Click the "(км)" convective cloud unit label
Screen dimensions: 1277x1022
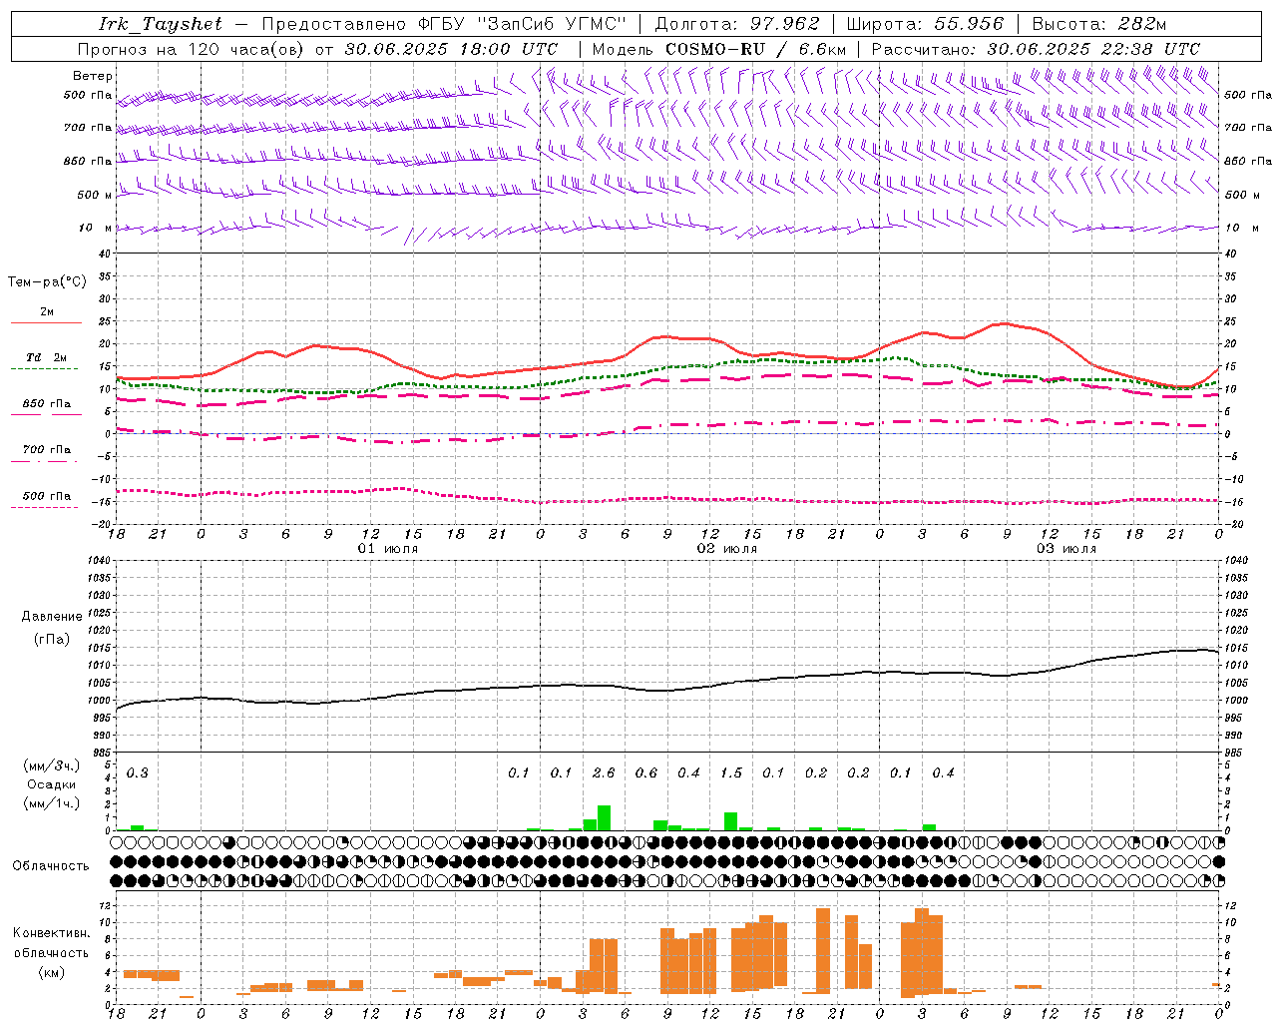point(51,972)
